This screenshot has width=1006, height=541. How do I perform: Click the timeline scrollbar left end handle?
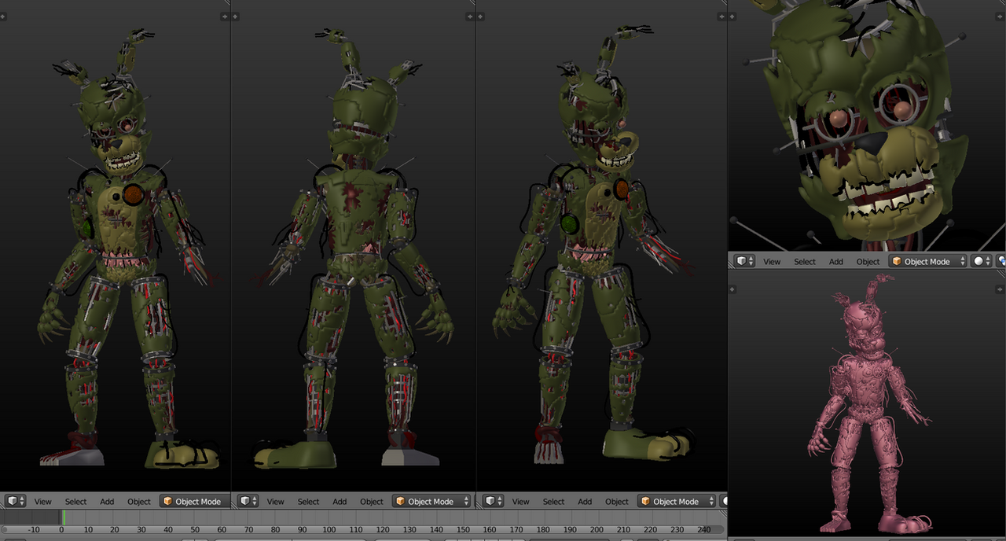click(x=5, y=530)
